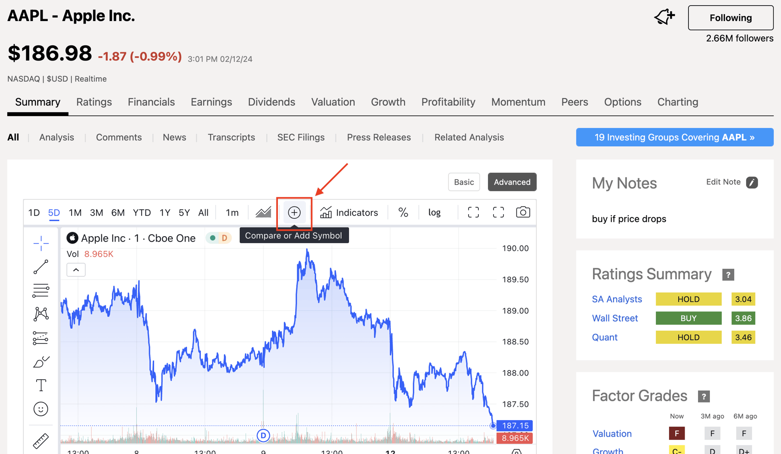The image size is (781, 454).
Task: Take a chart screenshot with the camera icon
Action: tap(523, 212)
